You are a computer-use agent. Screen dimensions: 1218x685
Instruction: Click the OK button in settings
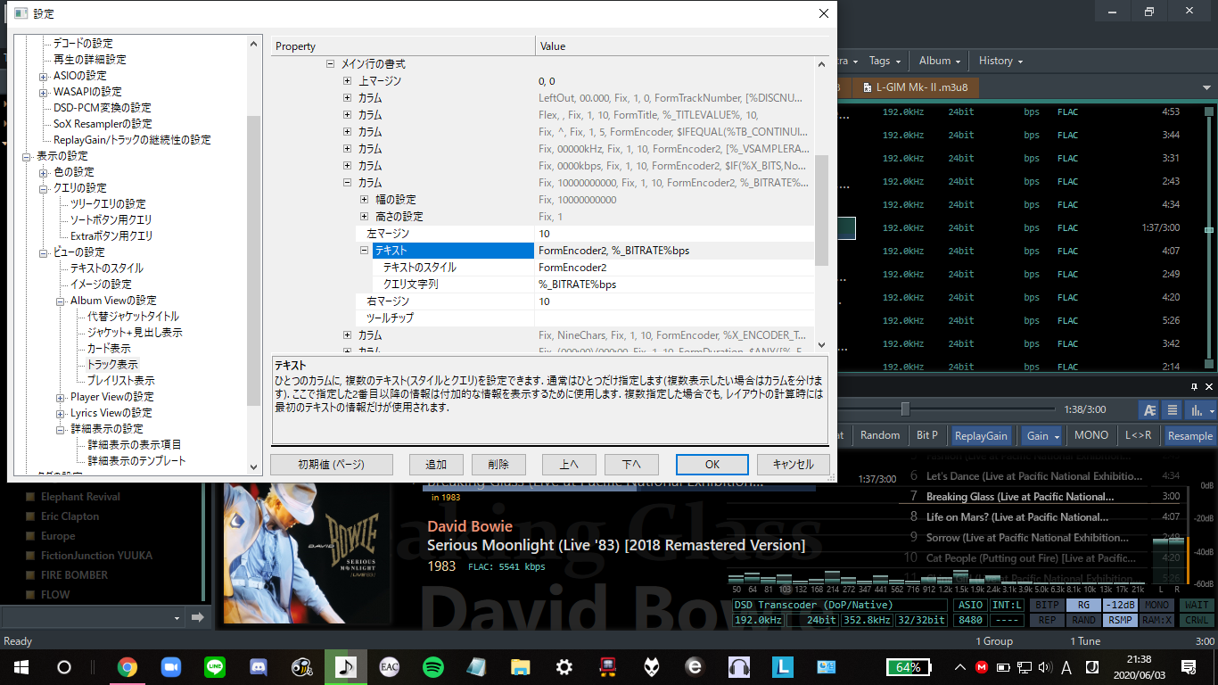point(712,464)
